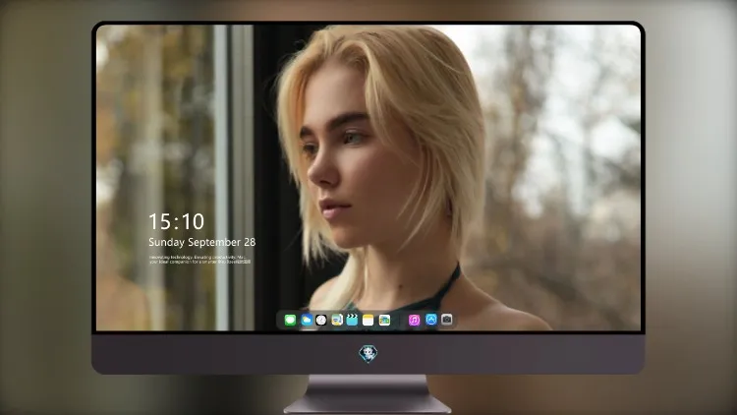Image resolution: width=737 pixels, height=415 pixels.
Task: Click the divider line in the dock
Action: [x=400, y=320]
